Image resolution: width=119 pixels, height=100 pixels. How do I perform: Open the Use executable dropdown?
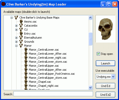113,76
